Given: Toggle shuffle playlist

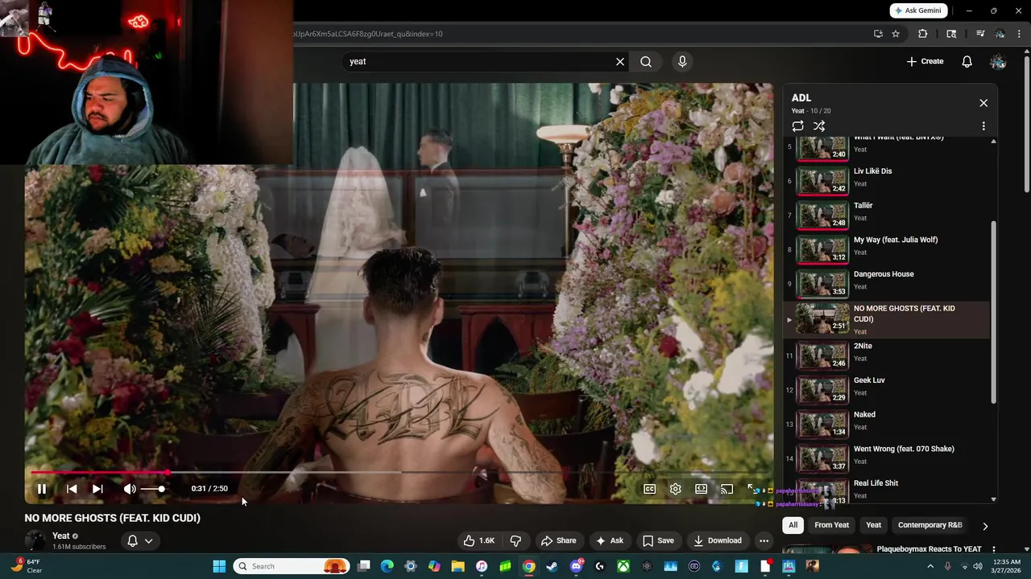Looking at the screenshot, I should pos(819,126).
